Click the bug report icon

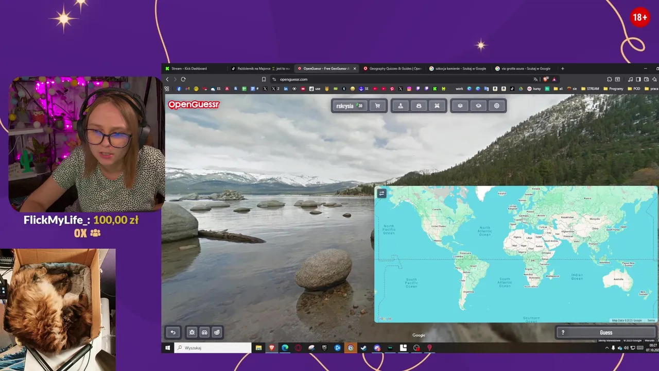(192, 332)
